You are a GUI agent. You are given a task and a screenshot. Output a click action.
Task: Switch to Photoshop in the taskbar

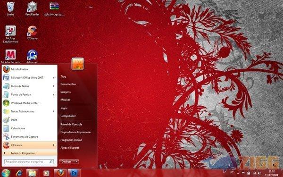pyautogui.click(x=74, y=173)
